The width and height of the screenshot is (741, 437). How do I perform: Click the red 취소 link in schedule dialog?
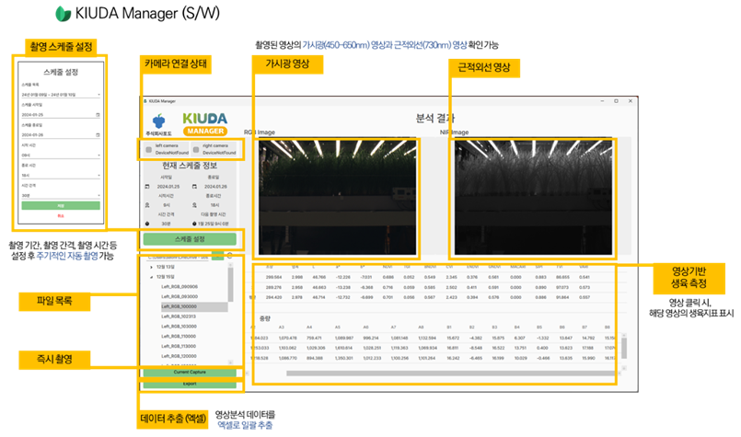pos(61,215)
